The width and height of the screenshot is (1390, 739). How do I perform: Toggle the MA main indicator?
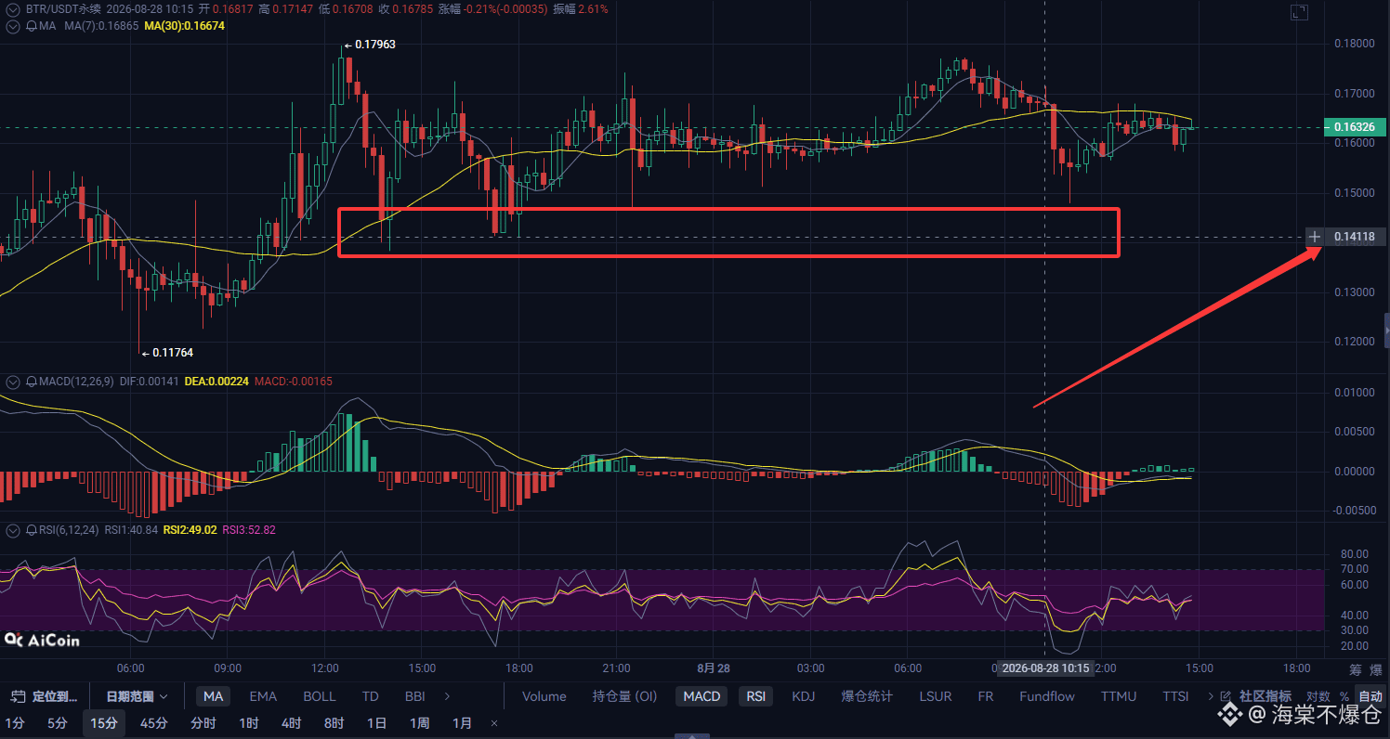click(x=214, y=696)
